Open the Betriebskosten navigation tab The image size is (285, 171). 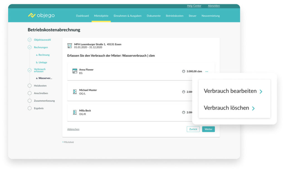tap(175, 16)
